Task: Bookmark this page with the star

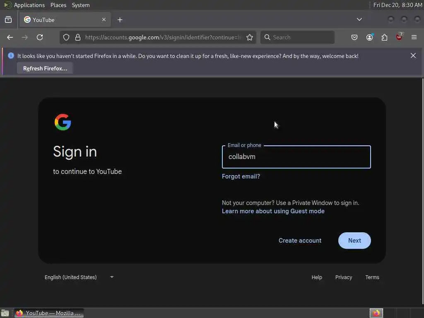Action: click(x=250, y=37)
